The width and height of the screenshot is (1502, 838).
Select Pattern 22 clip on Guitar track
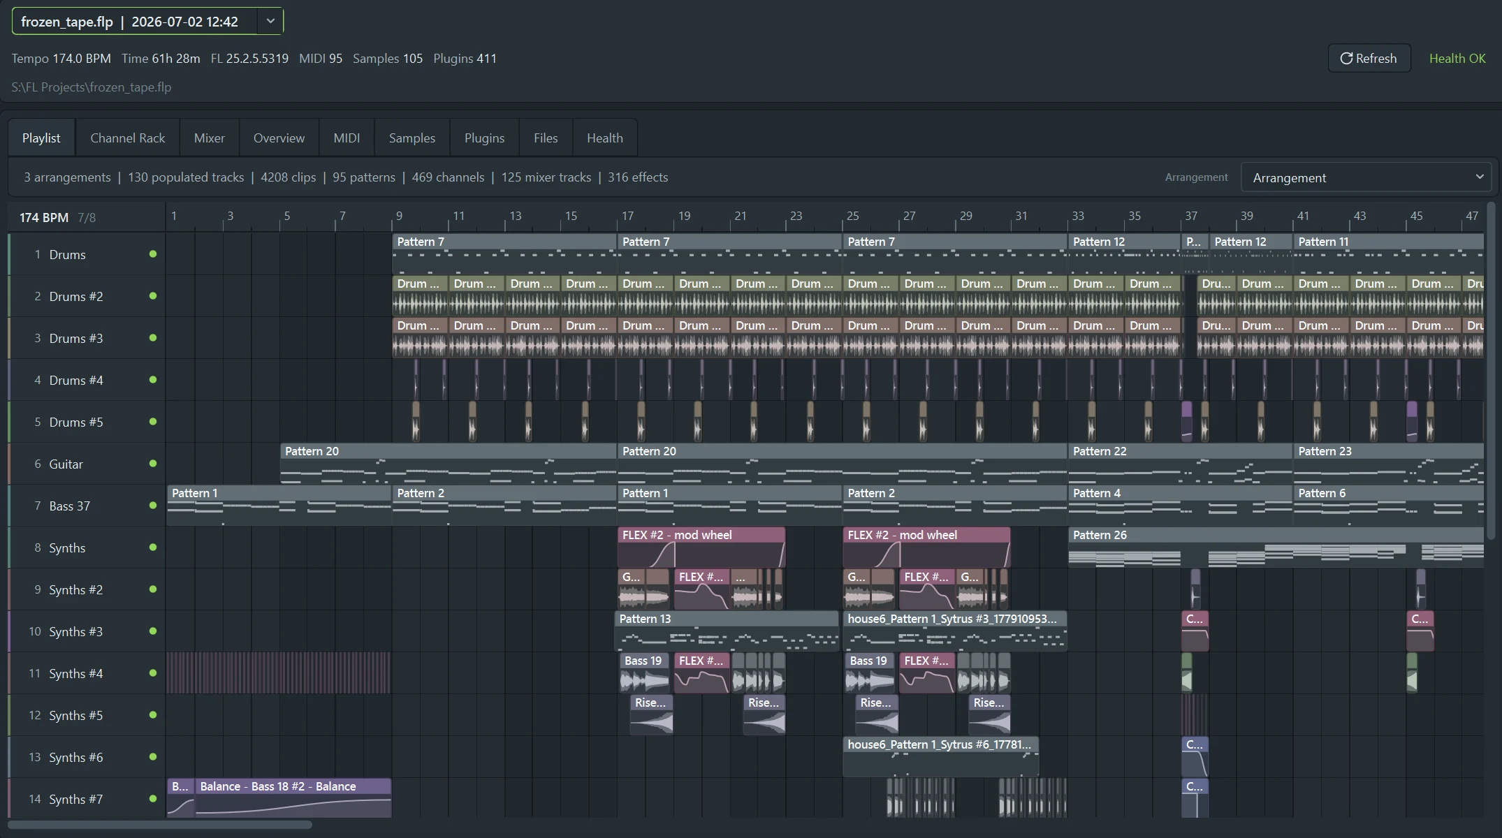[1180, 464]
